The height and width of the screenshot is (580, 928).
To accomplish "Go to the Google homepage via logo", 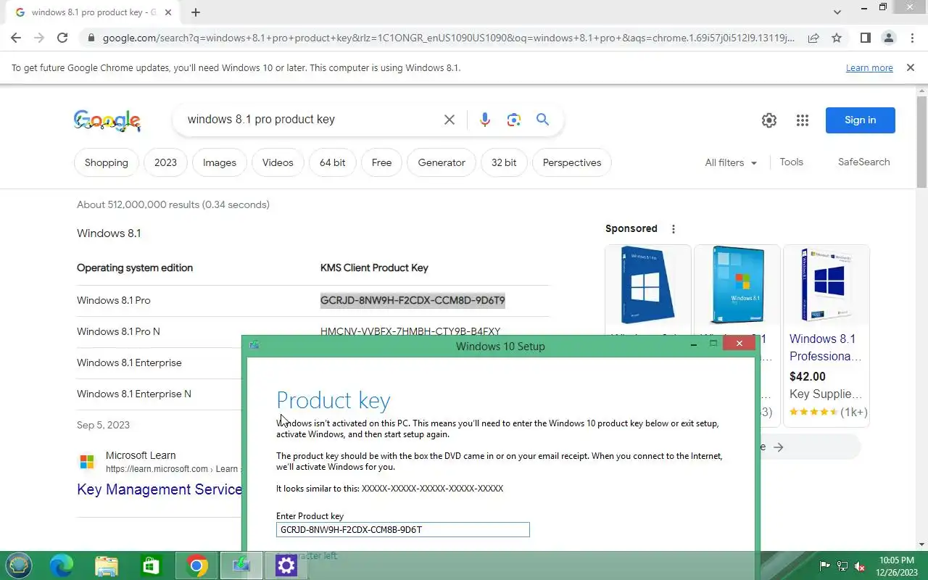I will (107, 120).
